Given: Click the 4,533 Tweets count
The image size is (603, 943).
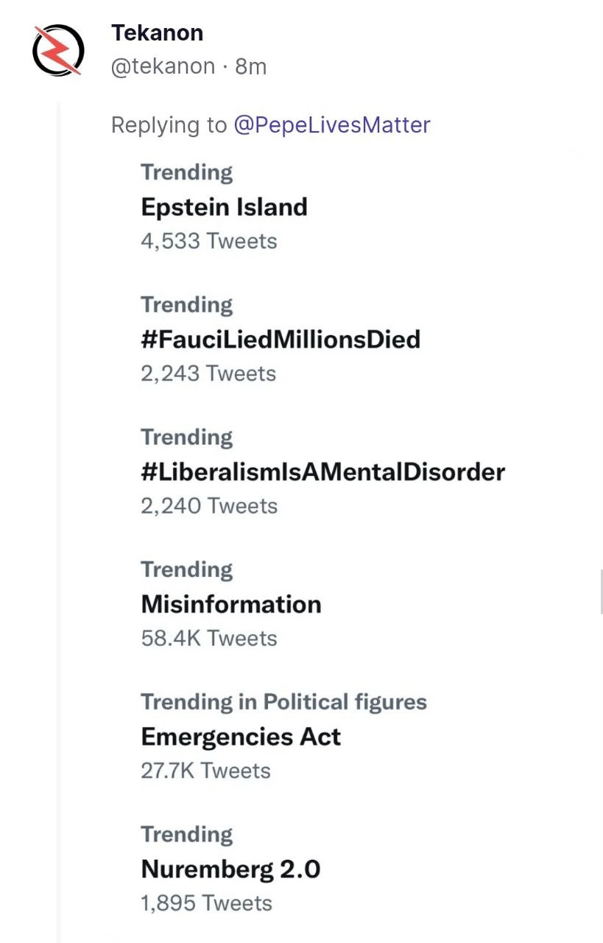Looking at the screenshot, I should tap(209, 241).
